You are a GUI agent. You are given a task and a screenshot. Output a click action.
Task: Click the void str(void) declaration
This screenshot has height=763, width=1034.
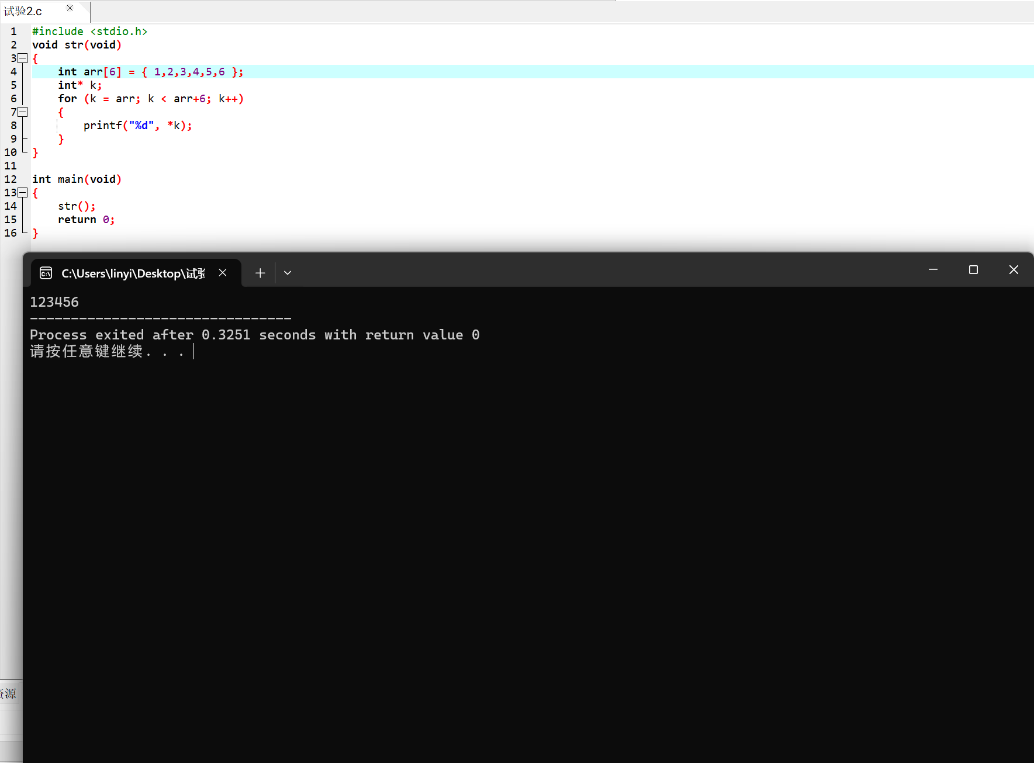pos(77,45)
